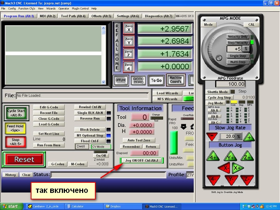
Task: Click the Zero X button
Action: [129, 28]
